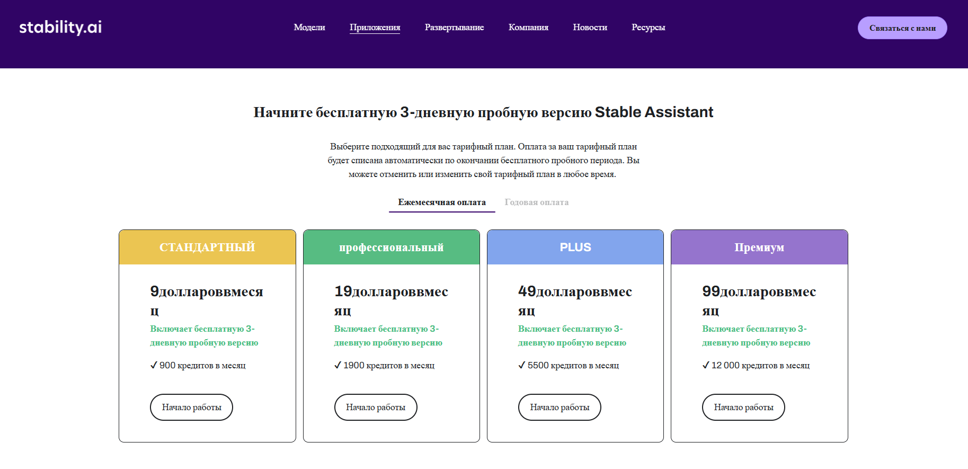968x469 pixels.
Task: Go to the Новости page
Action: click(x=590, y=28)
